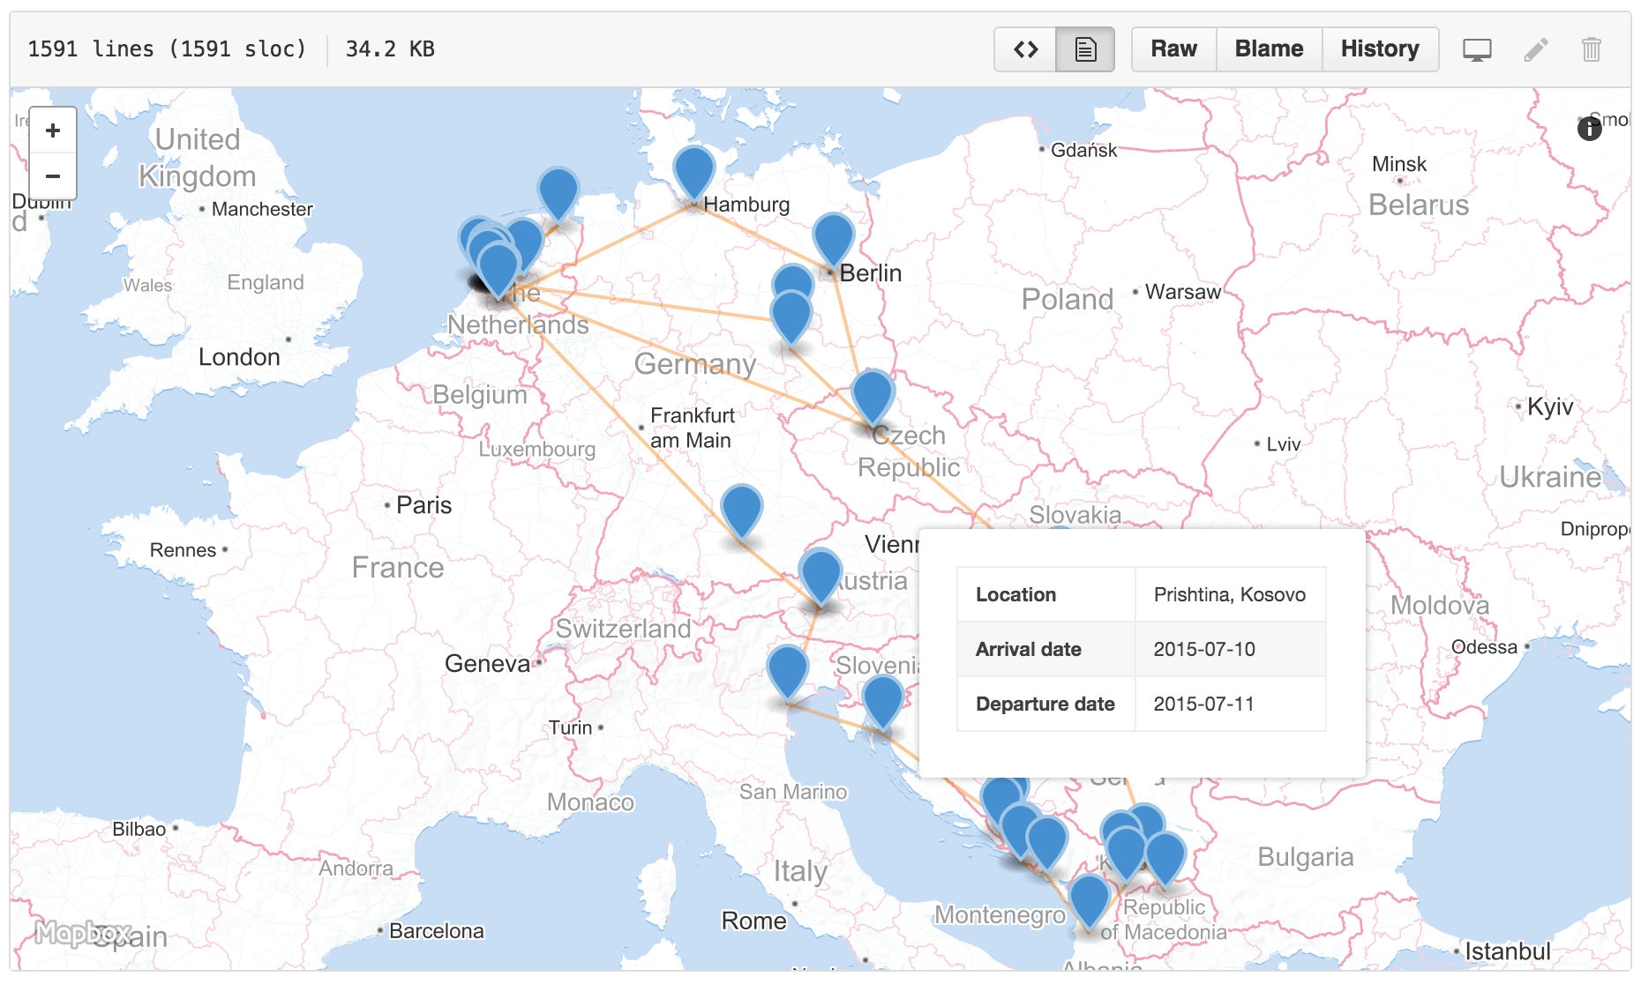Click the Departure date label
This screenshot has height=984, width=1641.
point(1045,704)
